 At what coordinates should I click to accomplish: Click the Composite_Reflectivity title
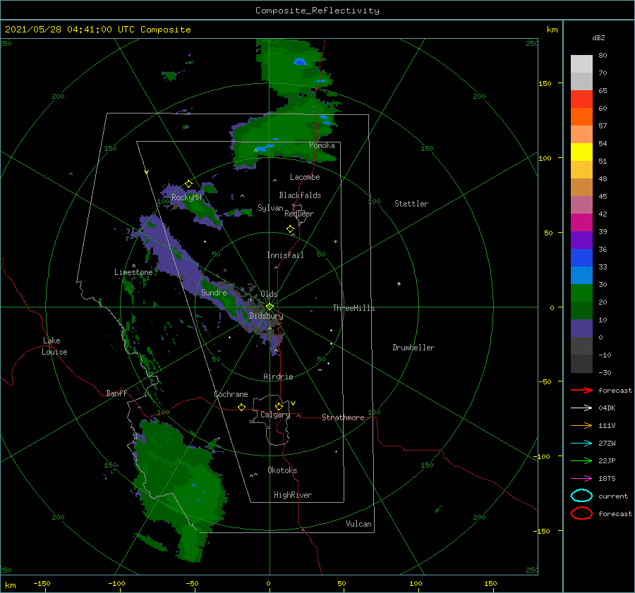pos(317,11)
